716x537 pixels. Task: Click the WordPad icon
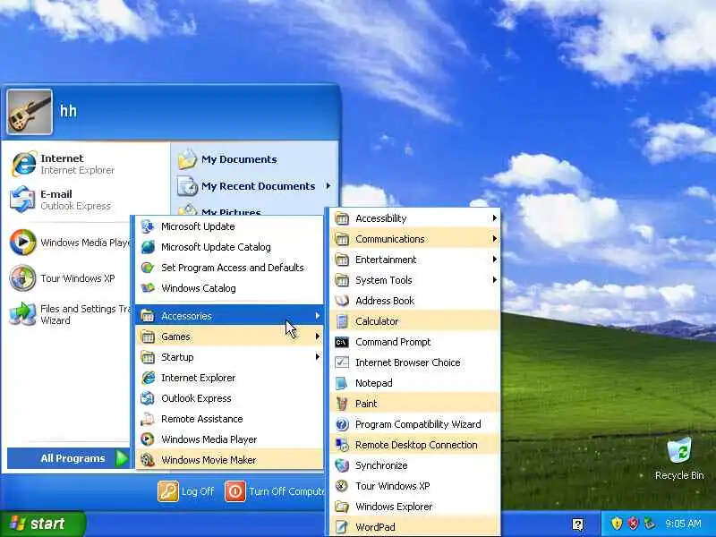[342, 527]
